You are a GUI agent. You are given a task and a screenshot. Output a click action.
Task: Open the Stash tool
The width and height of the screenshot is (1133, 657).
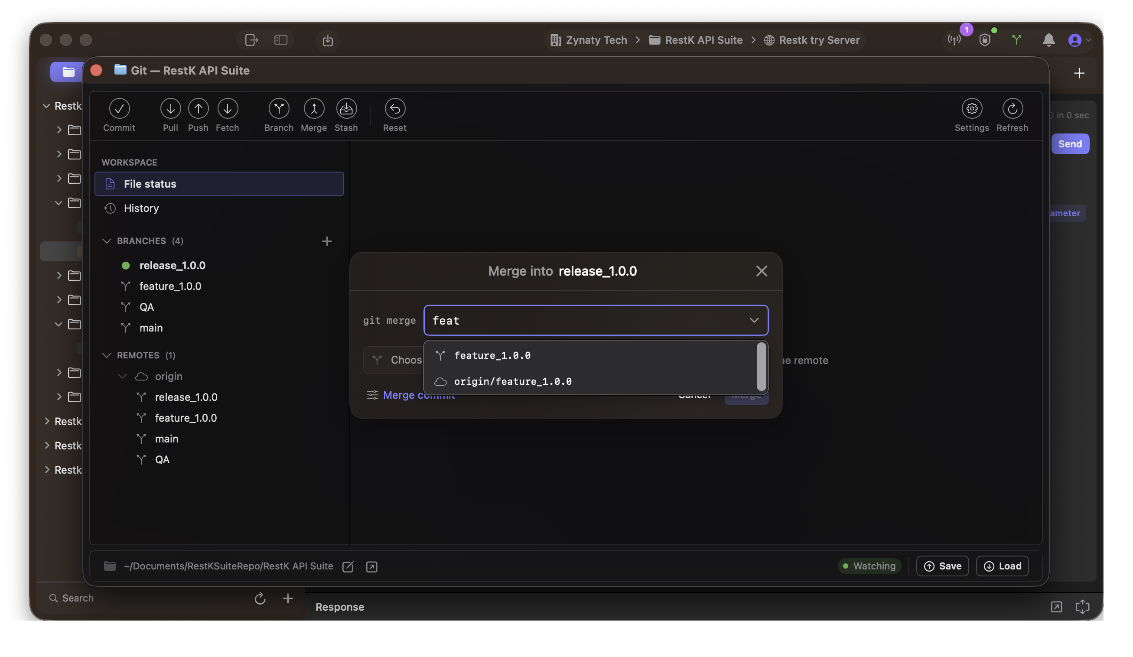[x=346, y=108]
